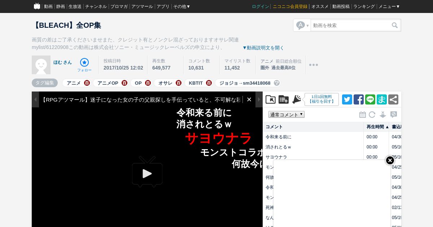Open the ジョジョ→sm34418068 tag
The width and height of the screenshot is (433, 227).
coord(245,83)
